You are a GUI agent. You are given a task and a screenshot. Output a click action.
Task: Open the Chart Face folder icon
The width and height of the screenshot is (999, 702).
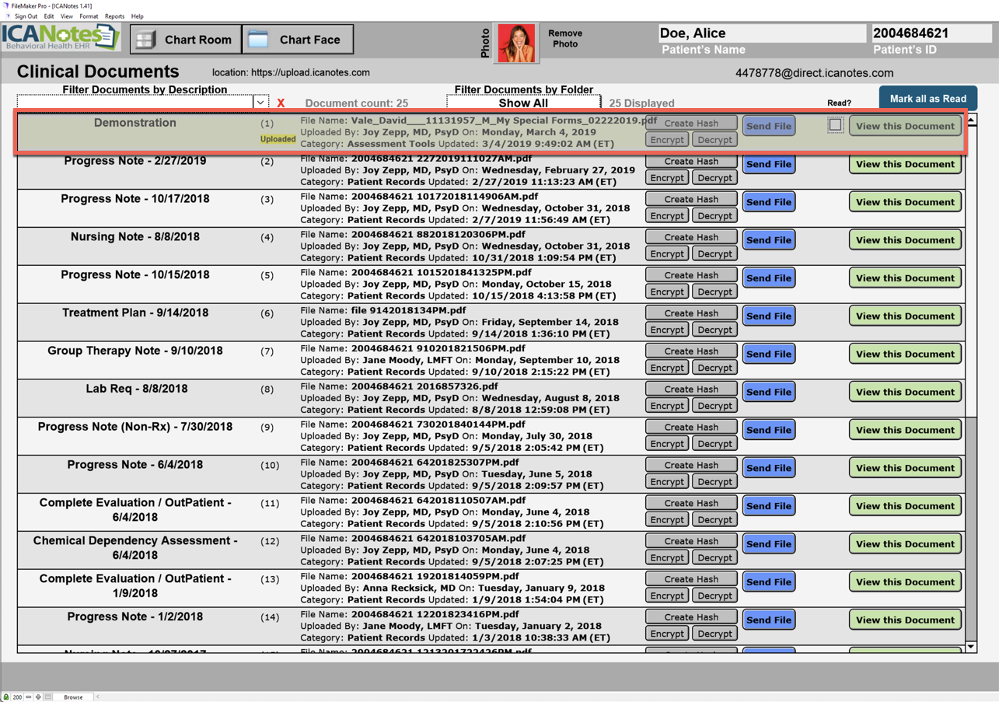258,40
